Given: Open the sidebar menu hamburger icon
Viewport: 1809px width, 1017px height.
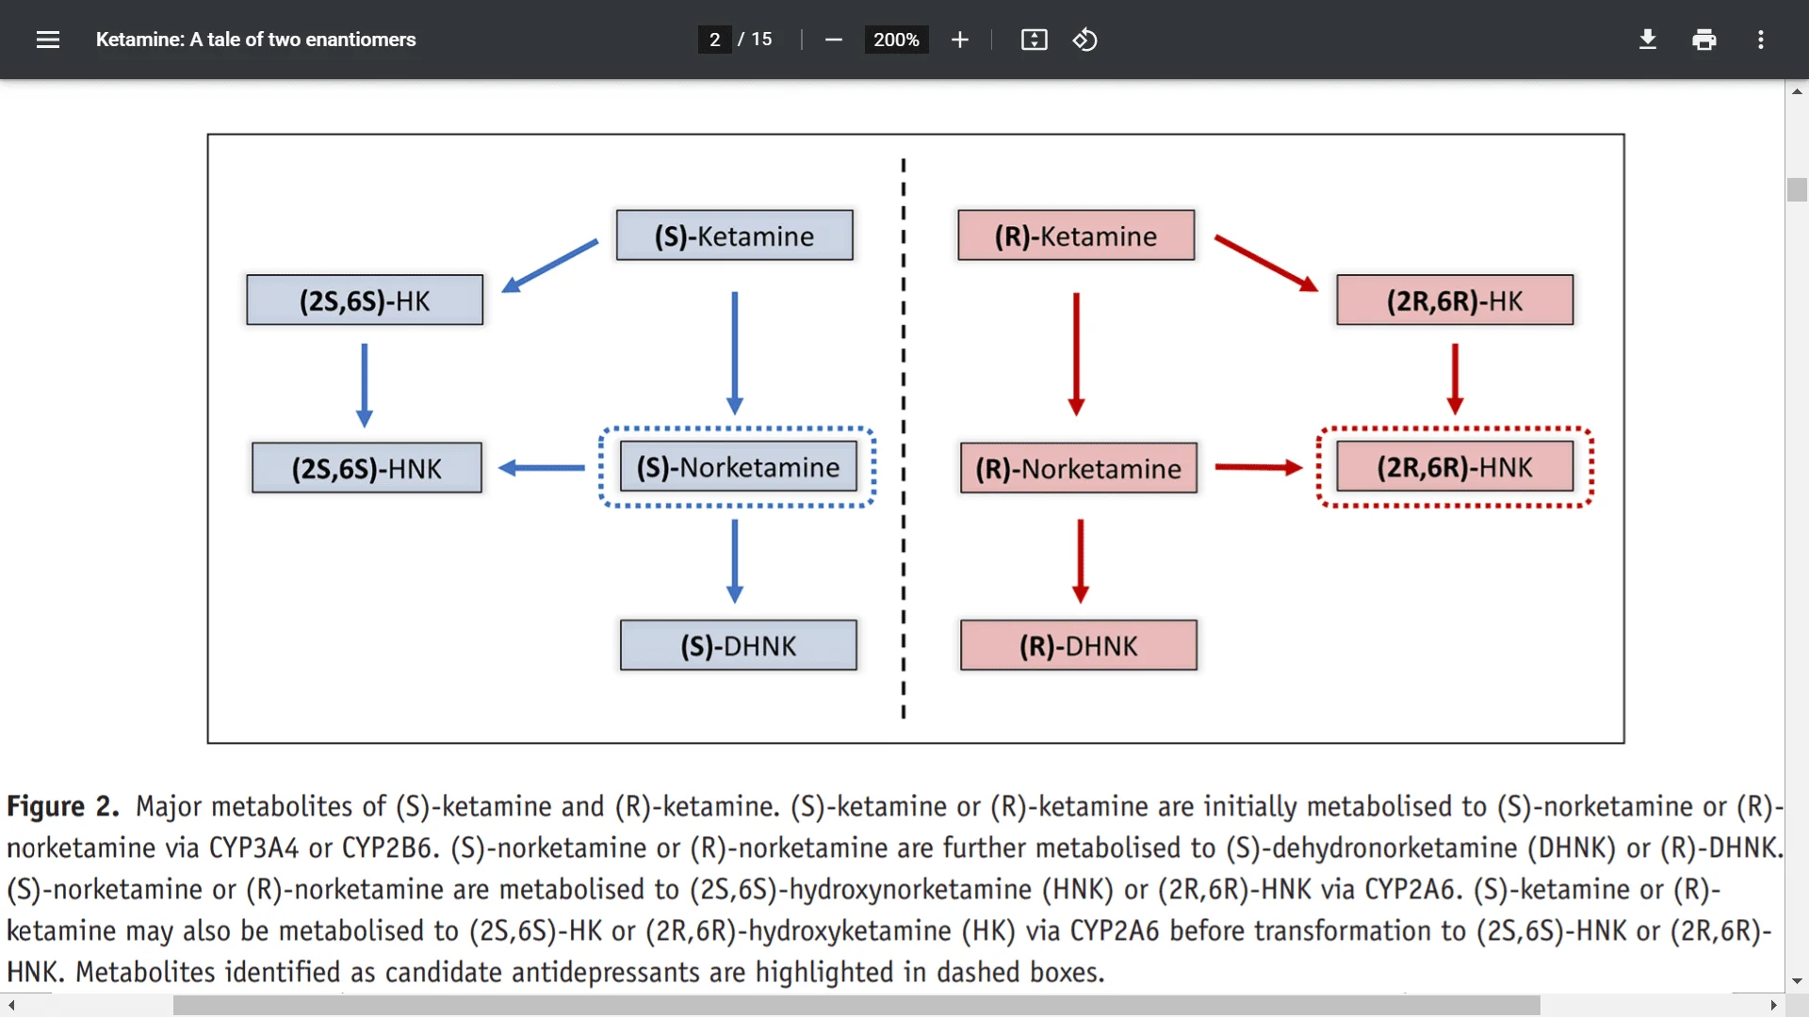Looking at the screenshot, I should point(48,40).
